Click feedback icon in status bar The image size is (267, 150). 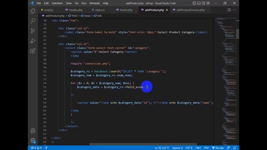[x=229, y=148]
